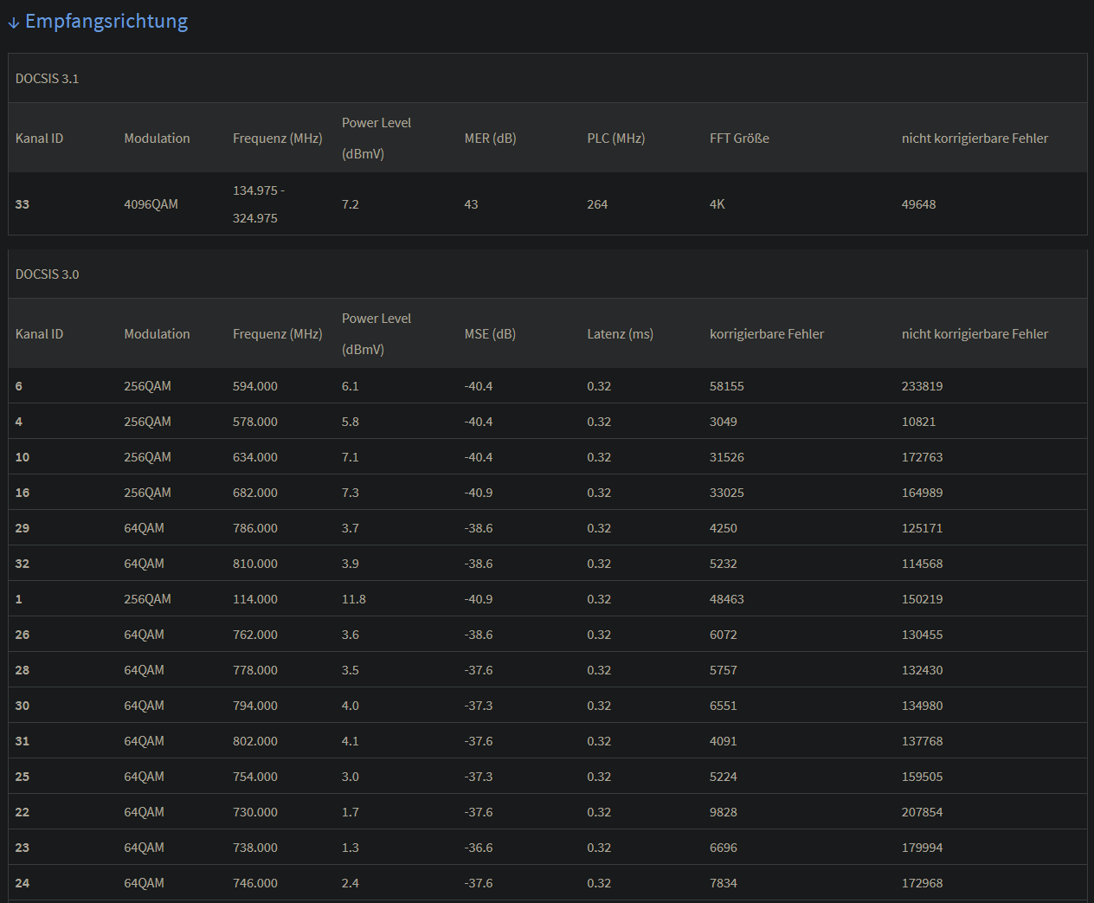Select channel ID 29 cell

click(22, 528)
